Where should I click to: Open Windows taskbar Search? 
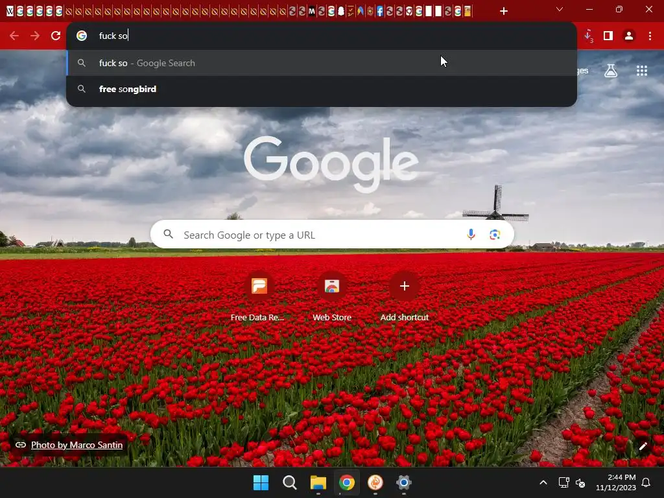coord(290,482)
